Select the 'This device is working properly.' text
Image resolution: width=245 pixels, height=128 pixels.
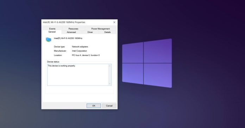[62, 66]
